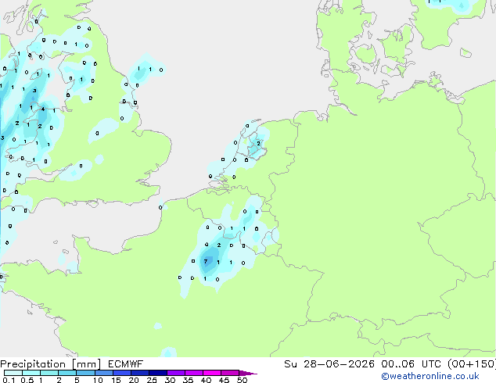Click the "25" legend scale label

(x=152, y=380)
